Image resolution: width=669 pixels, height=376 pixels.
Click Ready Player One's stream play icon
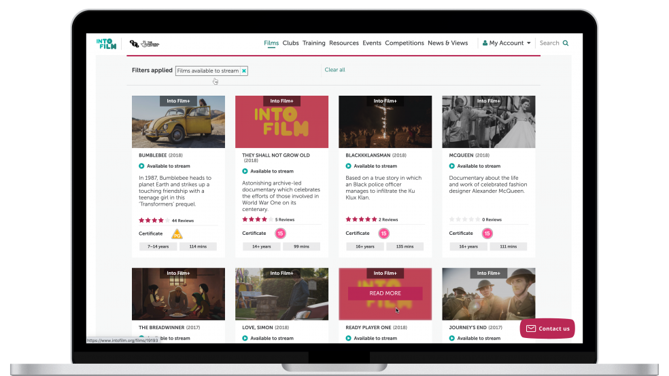point(349,338)
